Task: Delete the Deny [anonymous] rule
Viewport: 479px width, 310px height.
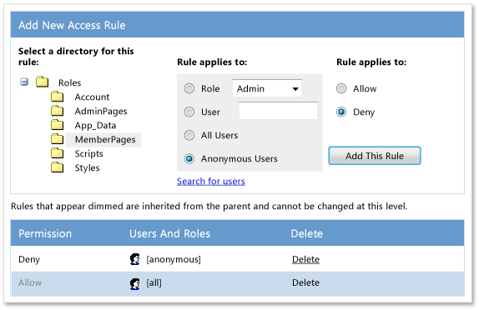Action: click(x=305, y=259)
